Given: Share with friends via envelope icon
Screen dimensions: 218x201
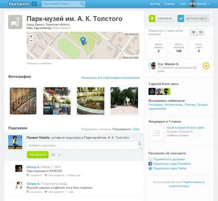Looking at the screenshot, I should [x=150, y=159].
